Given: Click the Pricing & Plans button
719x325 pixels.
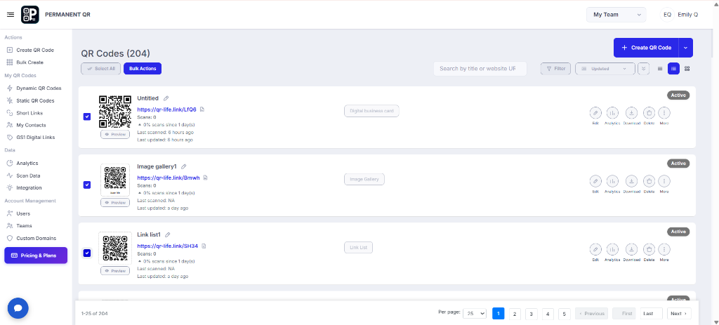Looking at the screenshot, I should (x=36, y=256).
